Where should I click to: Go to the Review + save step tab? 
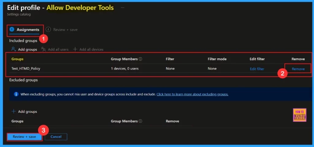[x=62, y=30]
